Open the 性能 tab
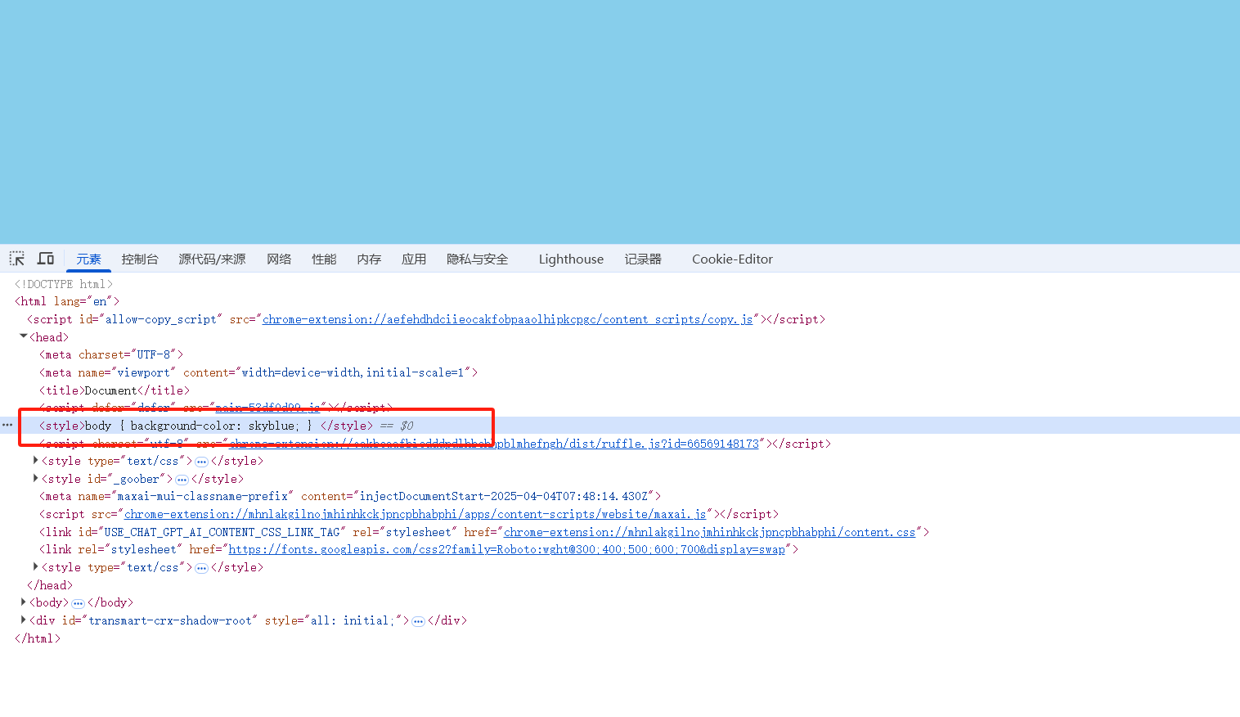 coord(324,259)
